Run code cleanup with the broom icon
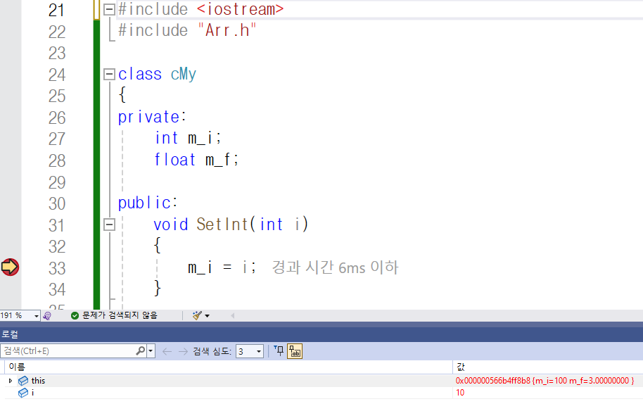643x411 pixels. (197, 315)
